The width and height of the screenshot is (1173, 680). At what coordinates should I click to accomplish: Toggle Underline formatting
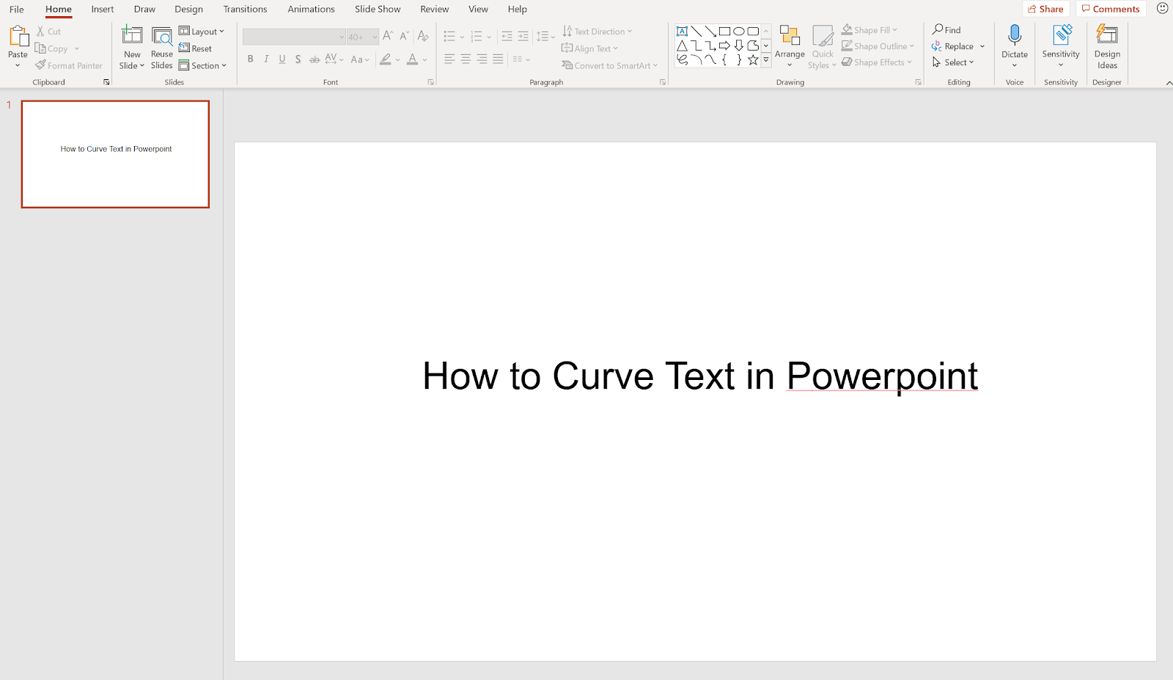pyautogui.click(x=282, y=59)
